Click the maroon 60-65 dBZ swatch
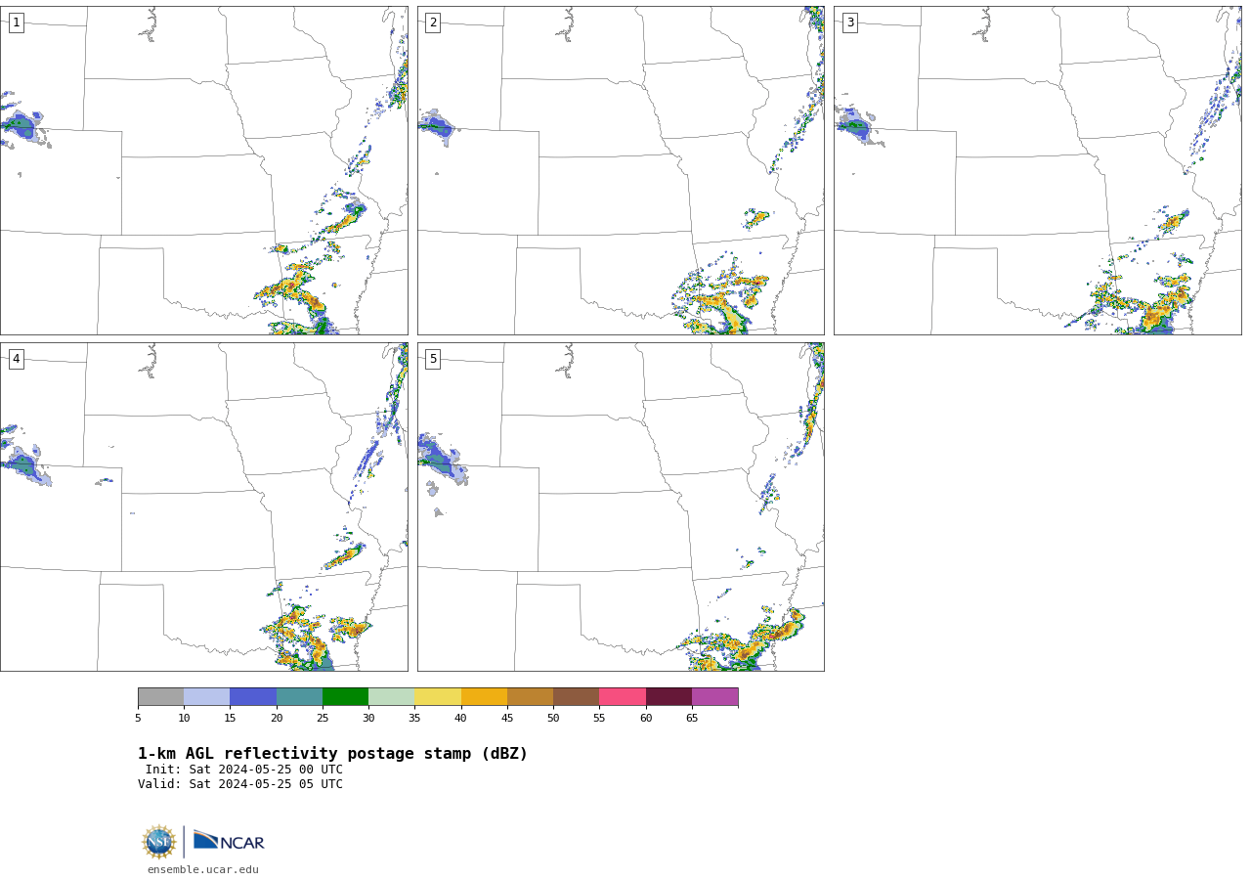Image resolution: width=1251 pixels, height=881 pixels. [669, 697]
